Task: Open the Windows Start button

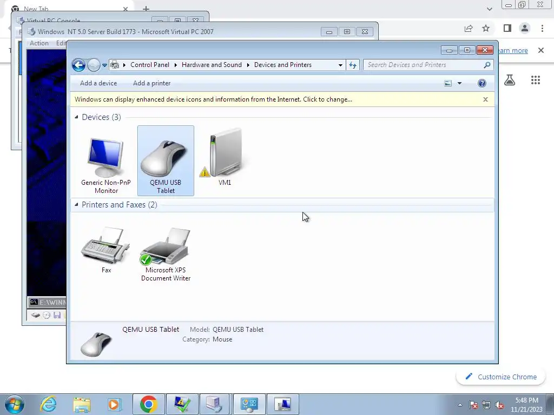Action: click(15, 404)
